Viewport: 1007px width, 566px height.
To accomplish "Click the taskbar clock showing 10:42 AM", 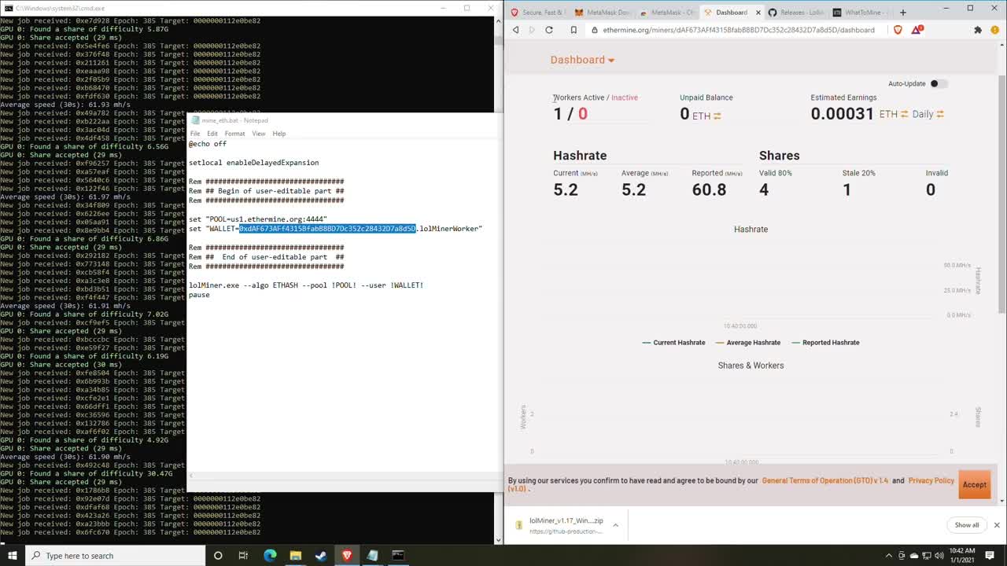I will 962,556.
